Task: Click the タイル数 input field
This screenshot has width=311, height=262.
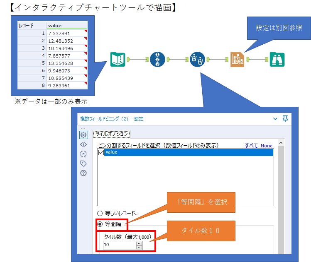Action: [x=120, y=245]
